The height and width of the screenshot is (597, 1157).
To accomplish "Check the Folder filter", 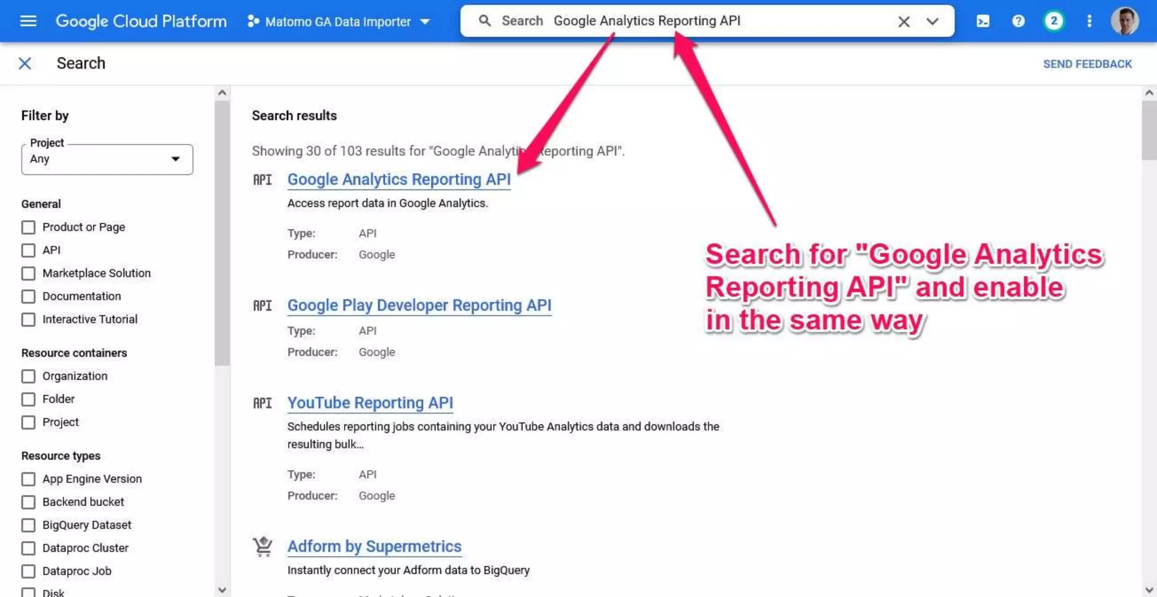I will tap(28, 400).
